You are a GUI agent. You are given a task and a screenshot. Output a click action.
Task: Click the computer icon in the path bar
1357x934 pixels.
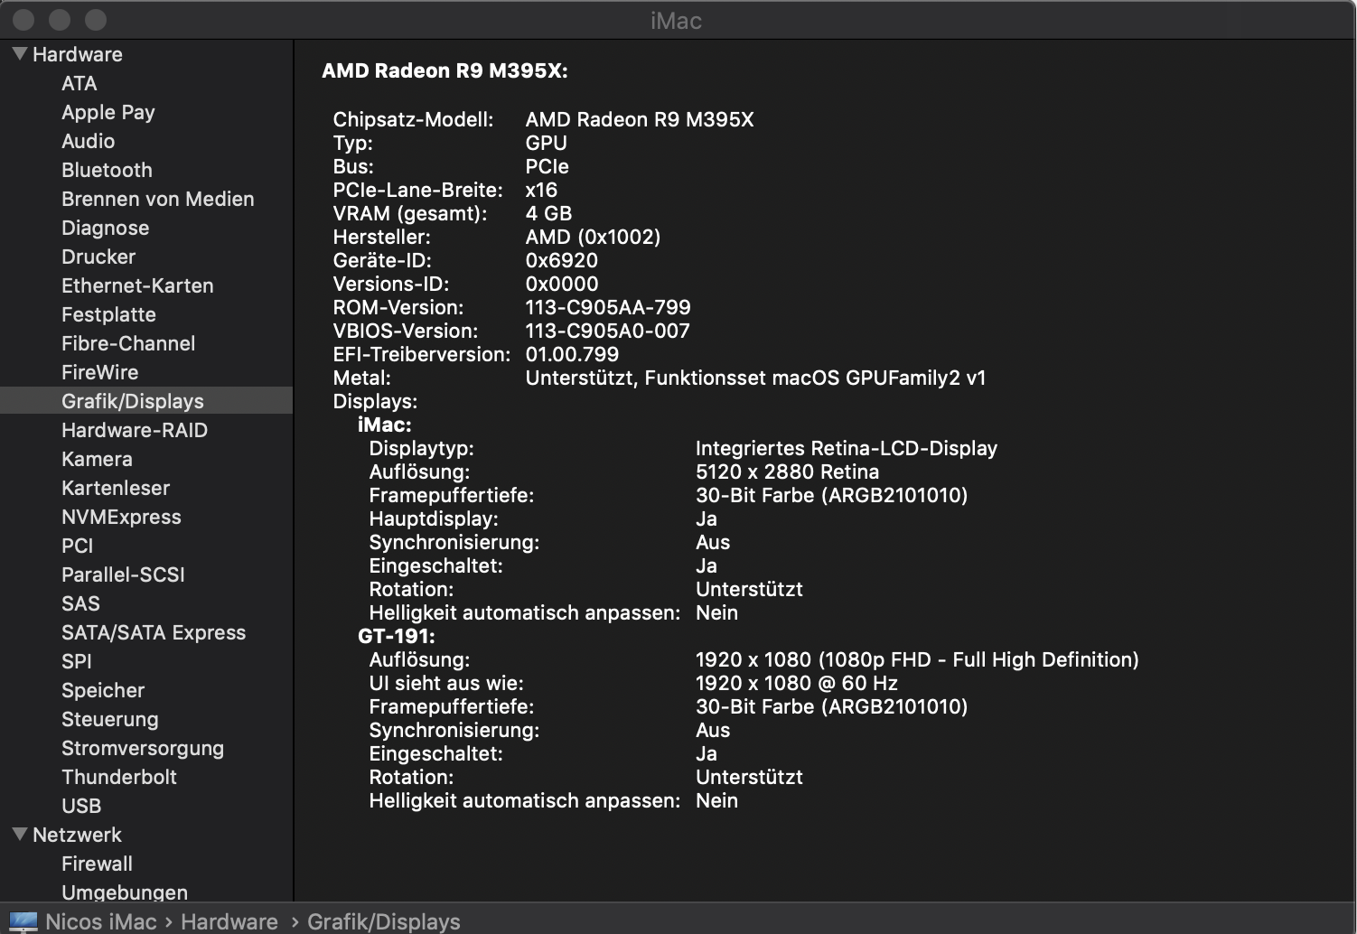click(23, 921)
